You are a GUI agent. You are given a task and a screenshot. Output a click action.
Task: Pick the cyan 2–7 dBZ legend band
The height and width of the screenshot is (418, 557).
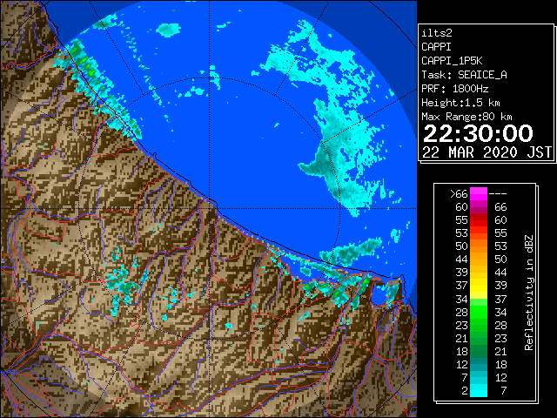[479, 390]
